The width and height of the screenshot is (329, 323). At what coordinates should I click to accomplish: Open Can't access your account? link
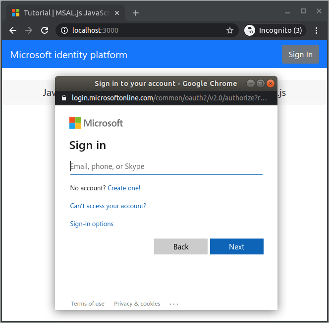point(108,206)
